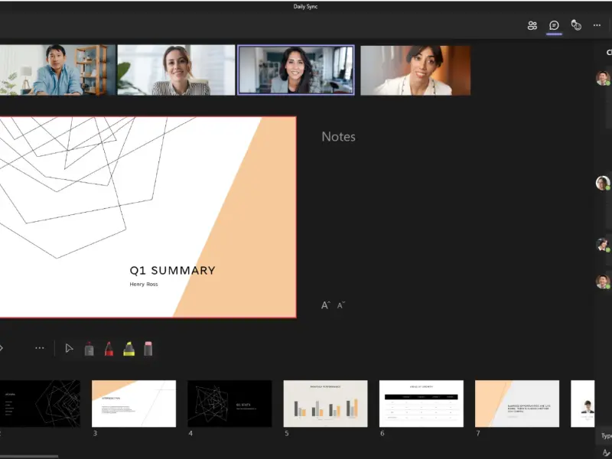Image resolution: width=612 pixels, height=459 pixels.
Task: Open slide 4 black geometric thumbnail
Action: [230, 404]
